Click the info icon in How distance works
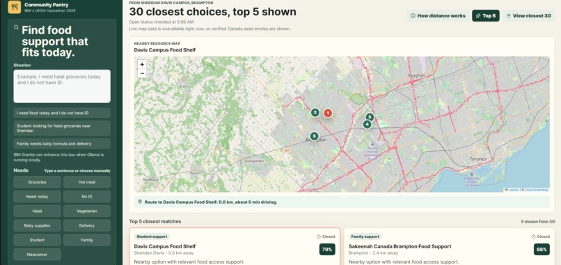 coord(413,16)
